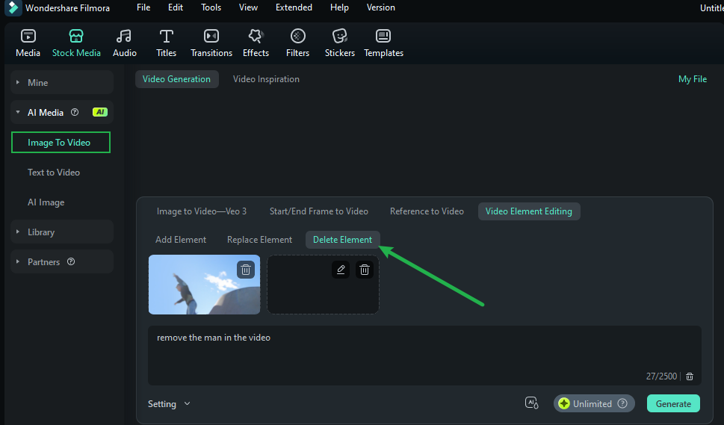Click the AI badge next to AI Media
724x425 pixels.
pyautogui.click(x=99, y=112)
